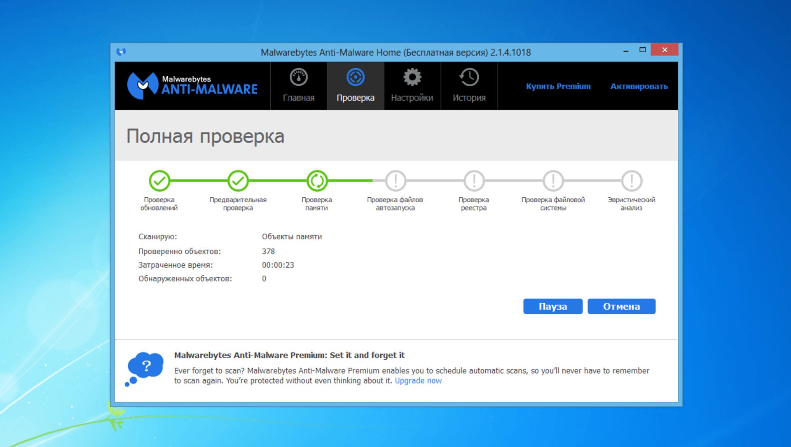Switch to the Главная tab
Image resolution: width=791 pixels, height=447 pixels.
298,98
